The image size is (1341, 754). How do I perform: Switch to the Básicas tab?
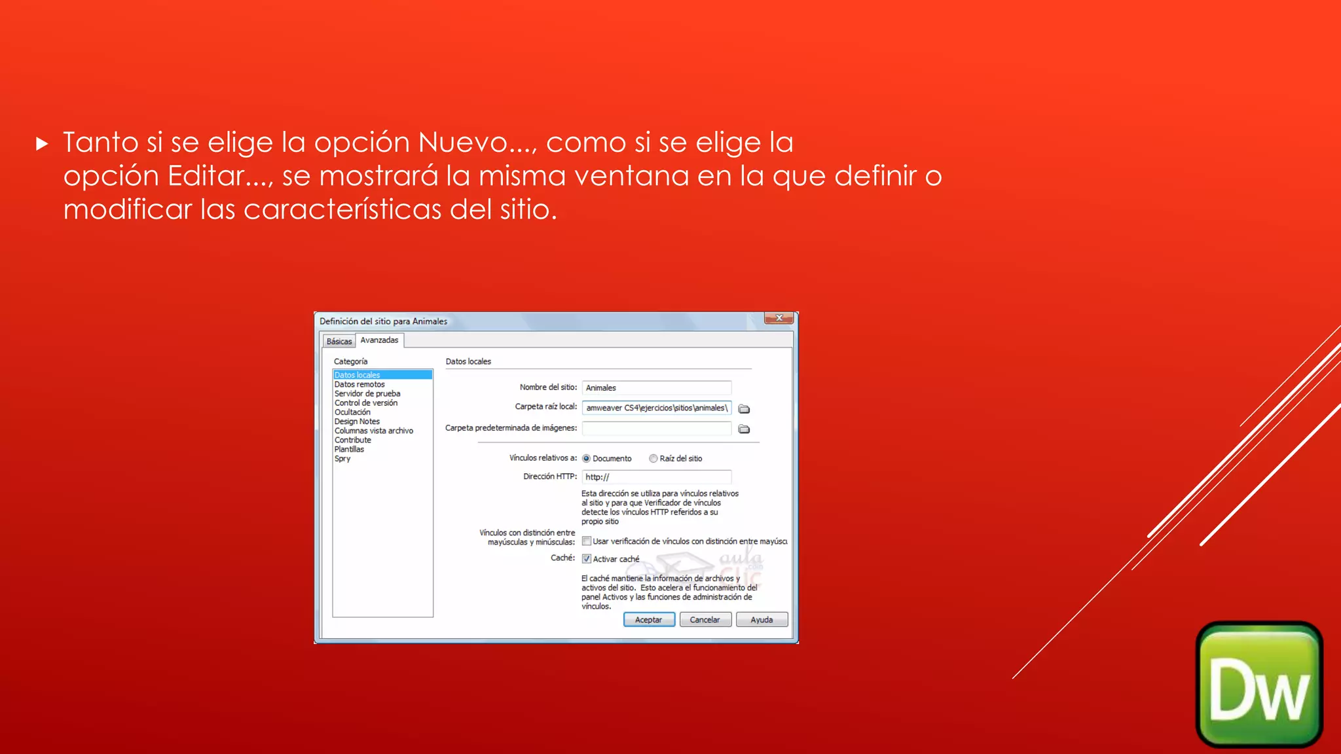339,341
